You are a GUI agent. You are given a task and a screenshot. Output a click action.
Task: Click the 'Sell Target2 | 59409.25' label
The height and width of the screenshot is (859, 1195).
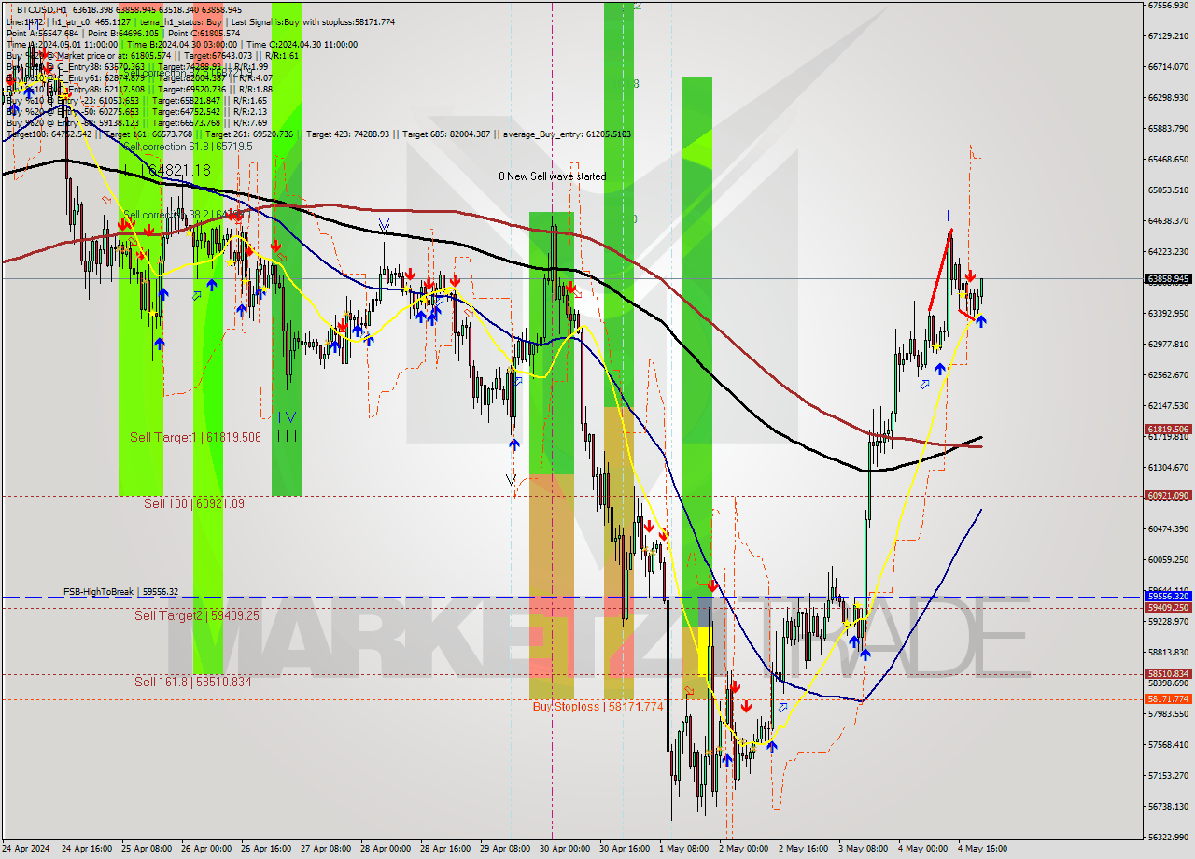tap(197, 615)
